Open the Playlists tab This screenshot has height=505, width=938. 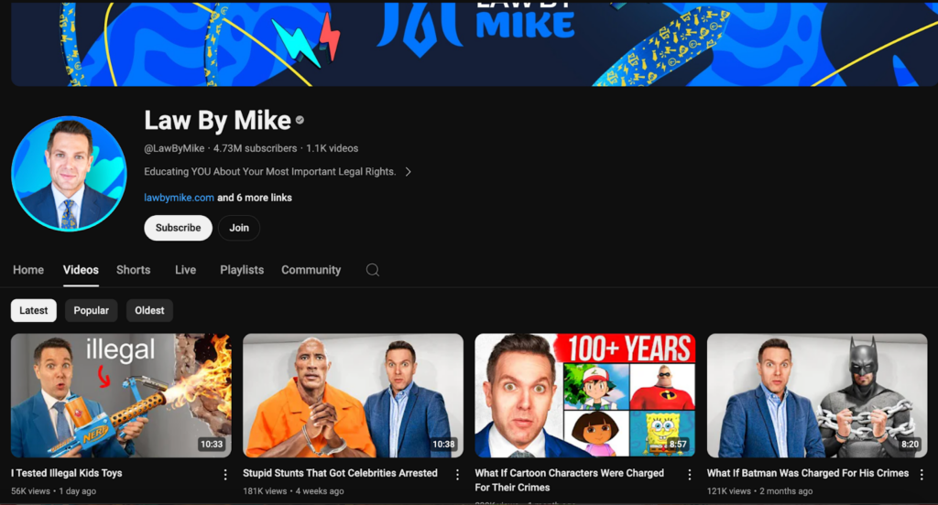tap(242, 270)
